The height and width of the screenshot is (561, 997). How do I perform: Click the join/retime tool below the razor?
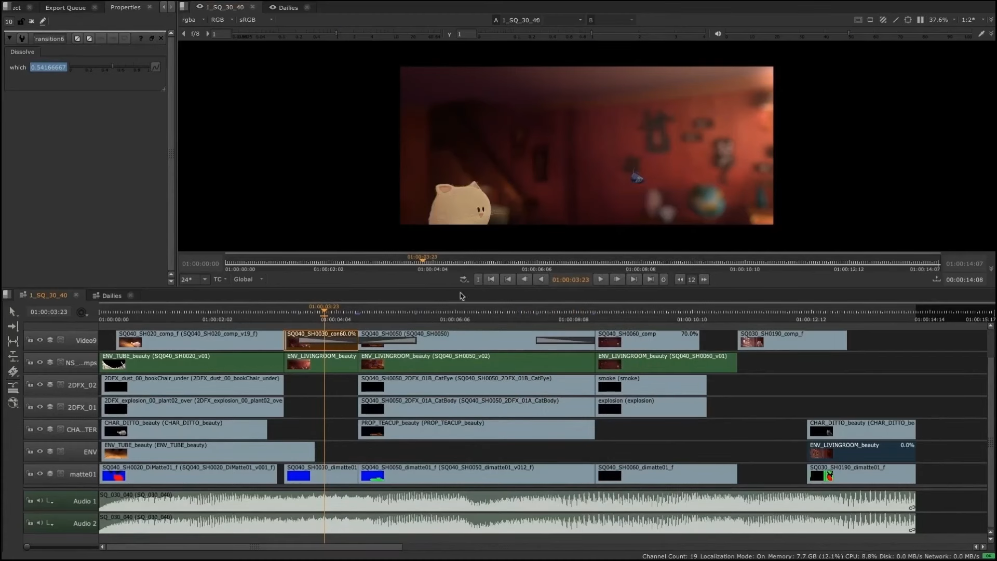pos(13,387)
